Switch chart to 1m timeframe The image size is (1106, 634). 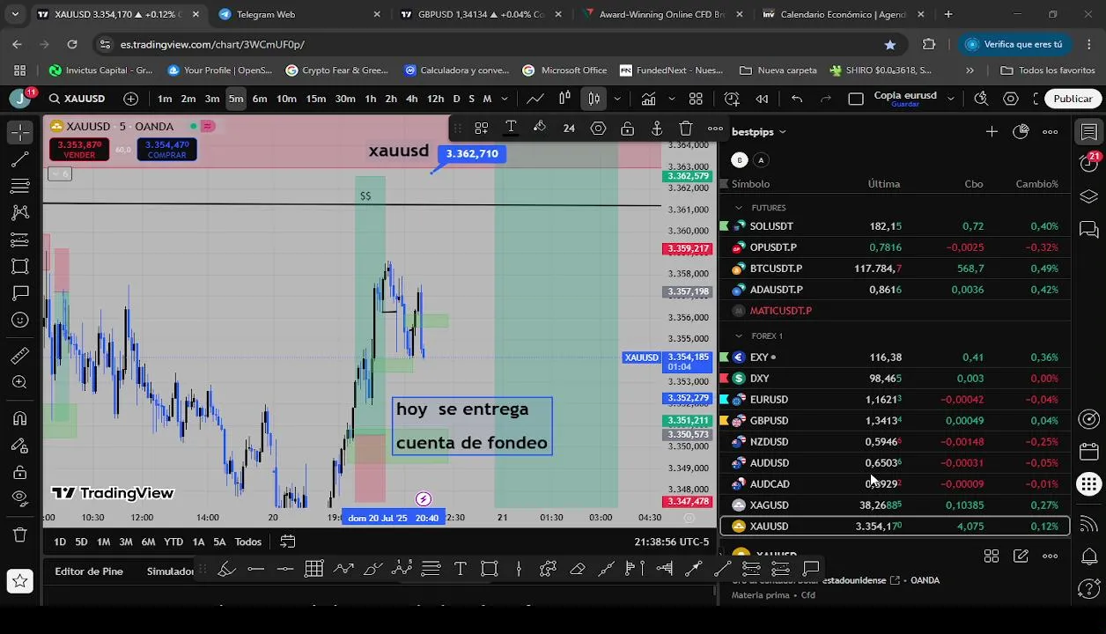coord(165,99)
